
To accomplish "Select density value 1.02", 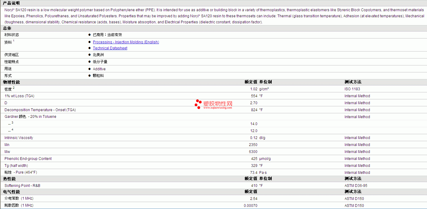I will pos(254,89).
